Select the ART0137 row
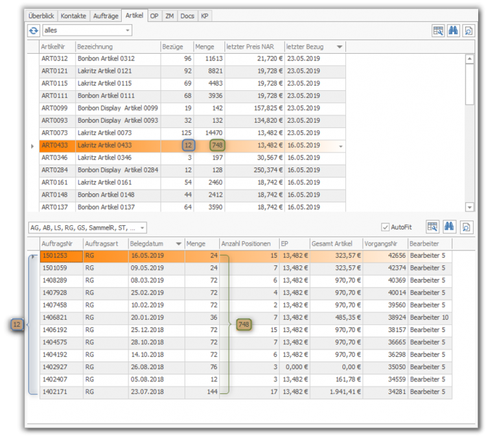Viewport: 486px width, 436px height. pos(192,207)
